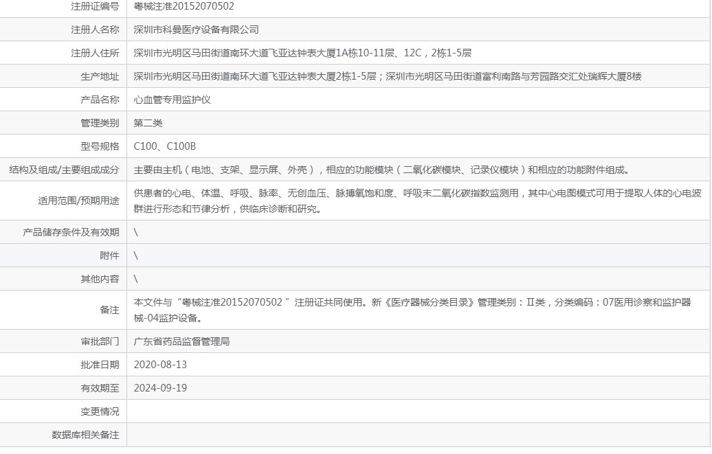Select the registrant name 深圳市科曼医疗设备有限公司
Image resolution: width=712 pixels, height=454 pixels.
click(196, 30)
